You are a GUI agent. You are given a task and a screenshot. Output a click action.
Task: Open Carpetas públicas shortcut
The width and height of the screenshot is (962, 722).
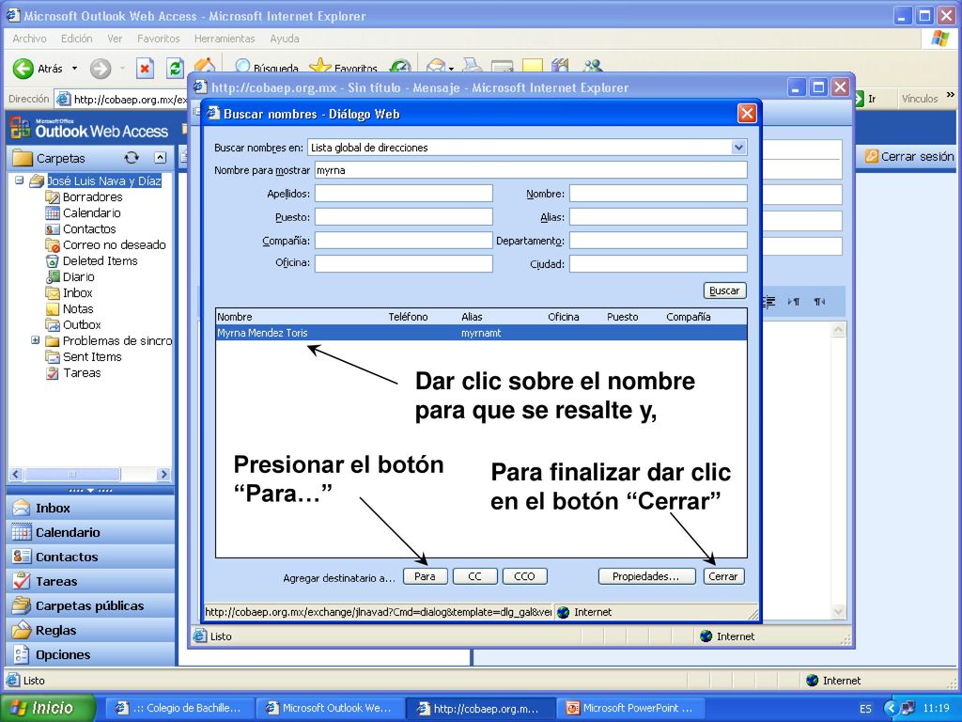[x=91, y=606]
